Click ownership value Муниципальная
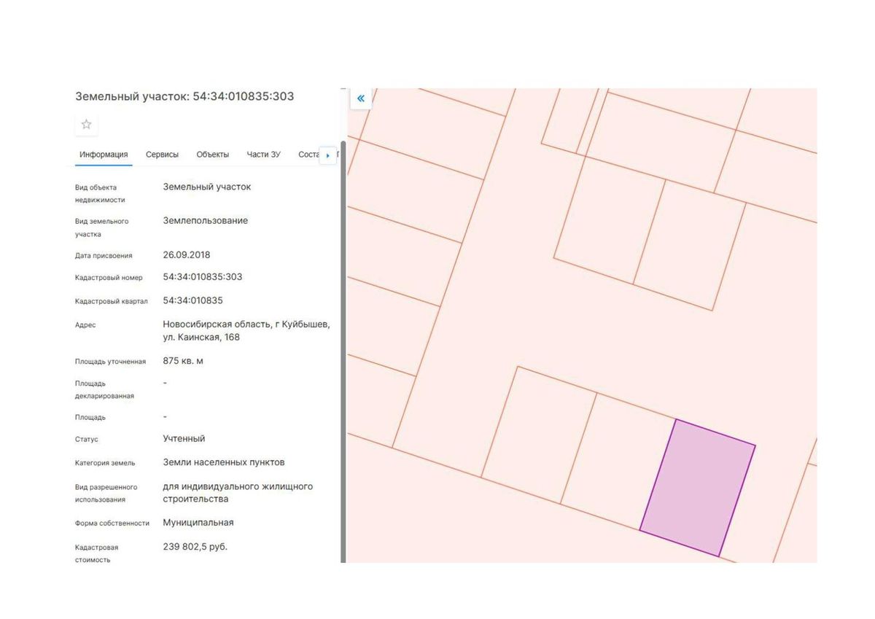Image resolution: width=875 pixels, height=619 pixels. (x=198, y=523)
